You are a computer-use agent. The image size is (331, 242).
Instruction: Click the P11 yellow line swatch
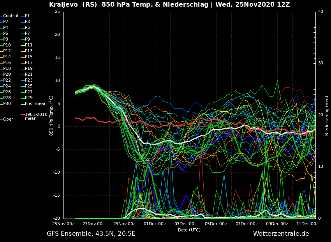pyautogui.click(x=23, y=45)
